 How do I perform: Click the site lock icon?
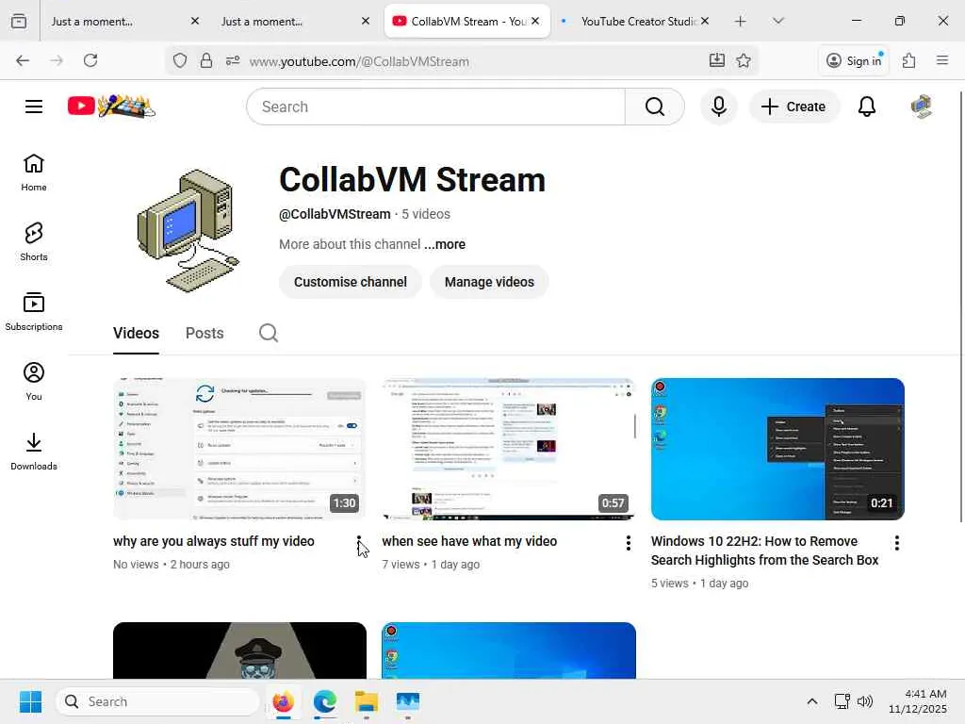click(x=206, y=60)
